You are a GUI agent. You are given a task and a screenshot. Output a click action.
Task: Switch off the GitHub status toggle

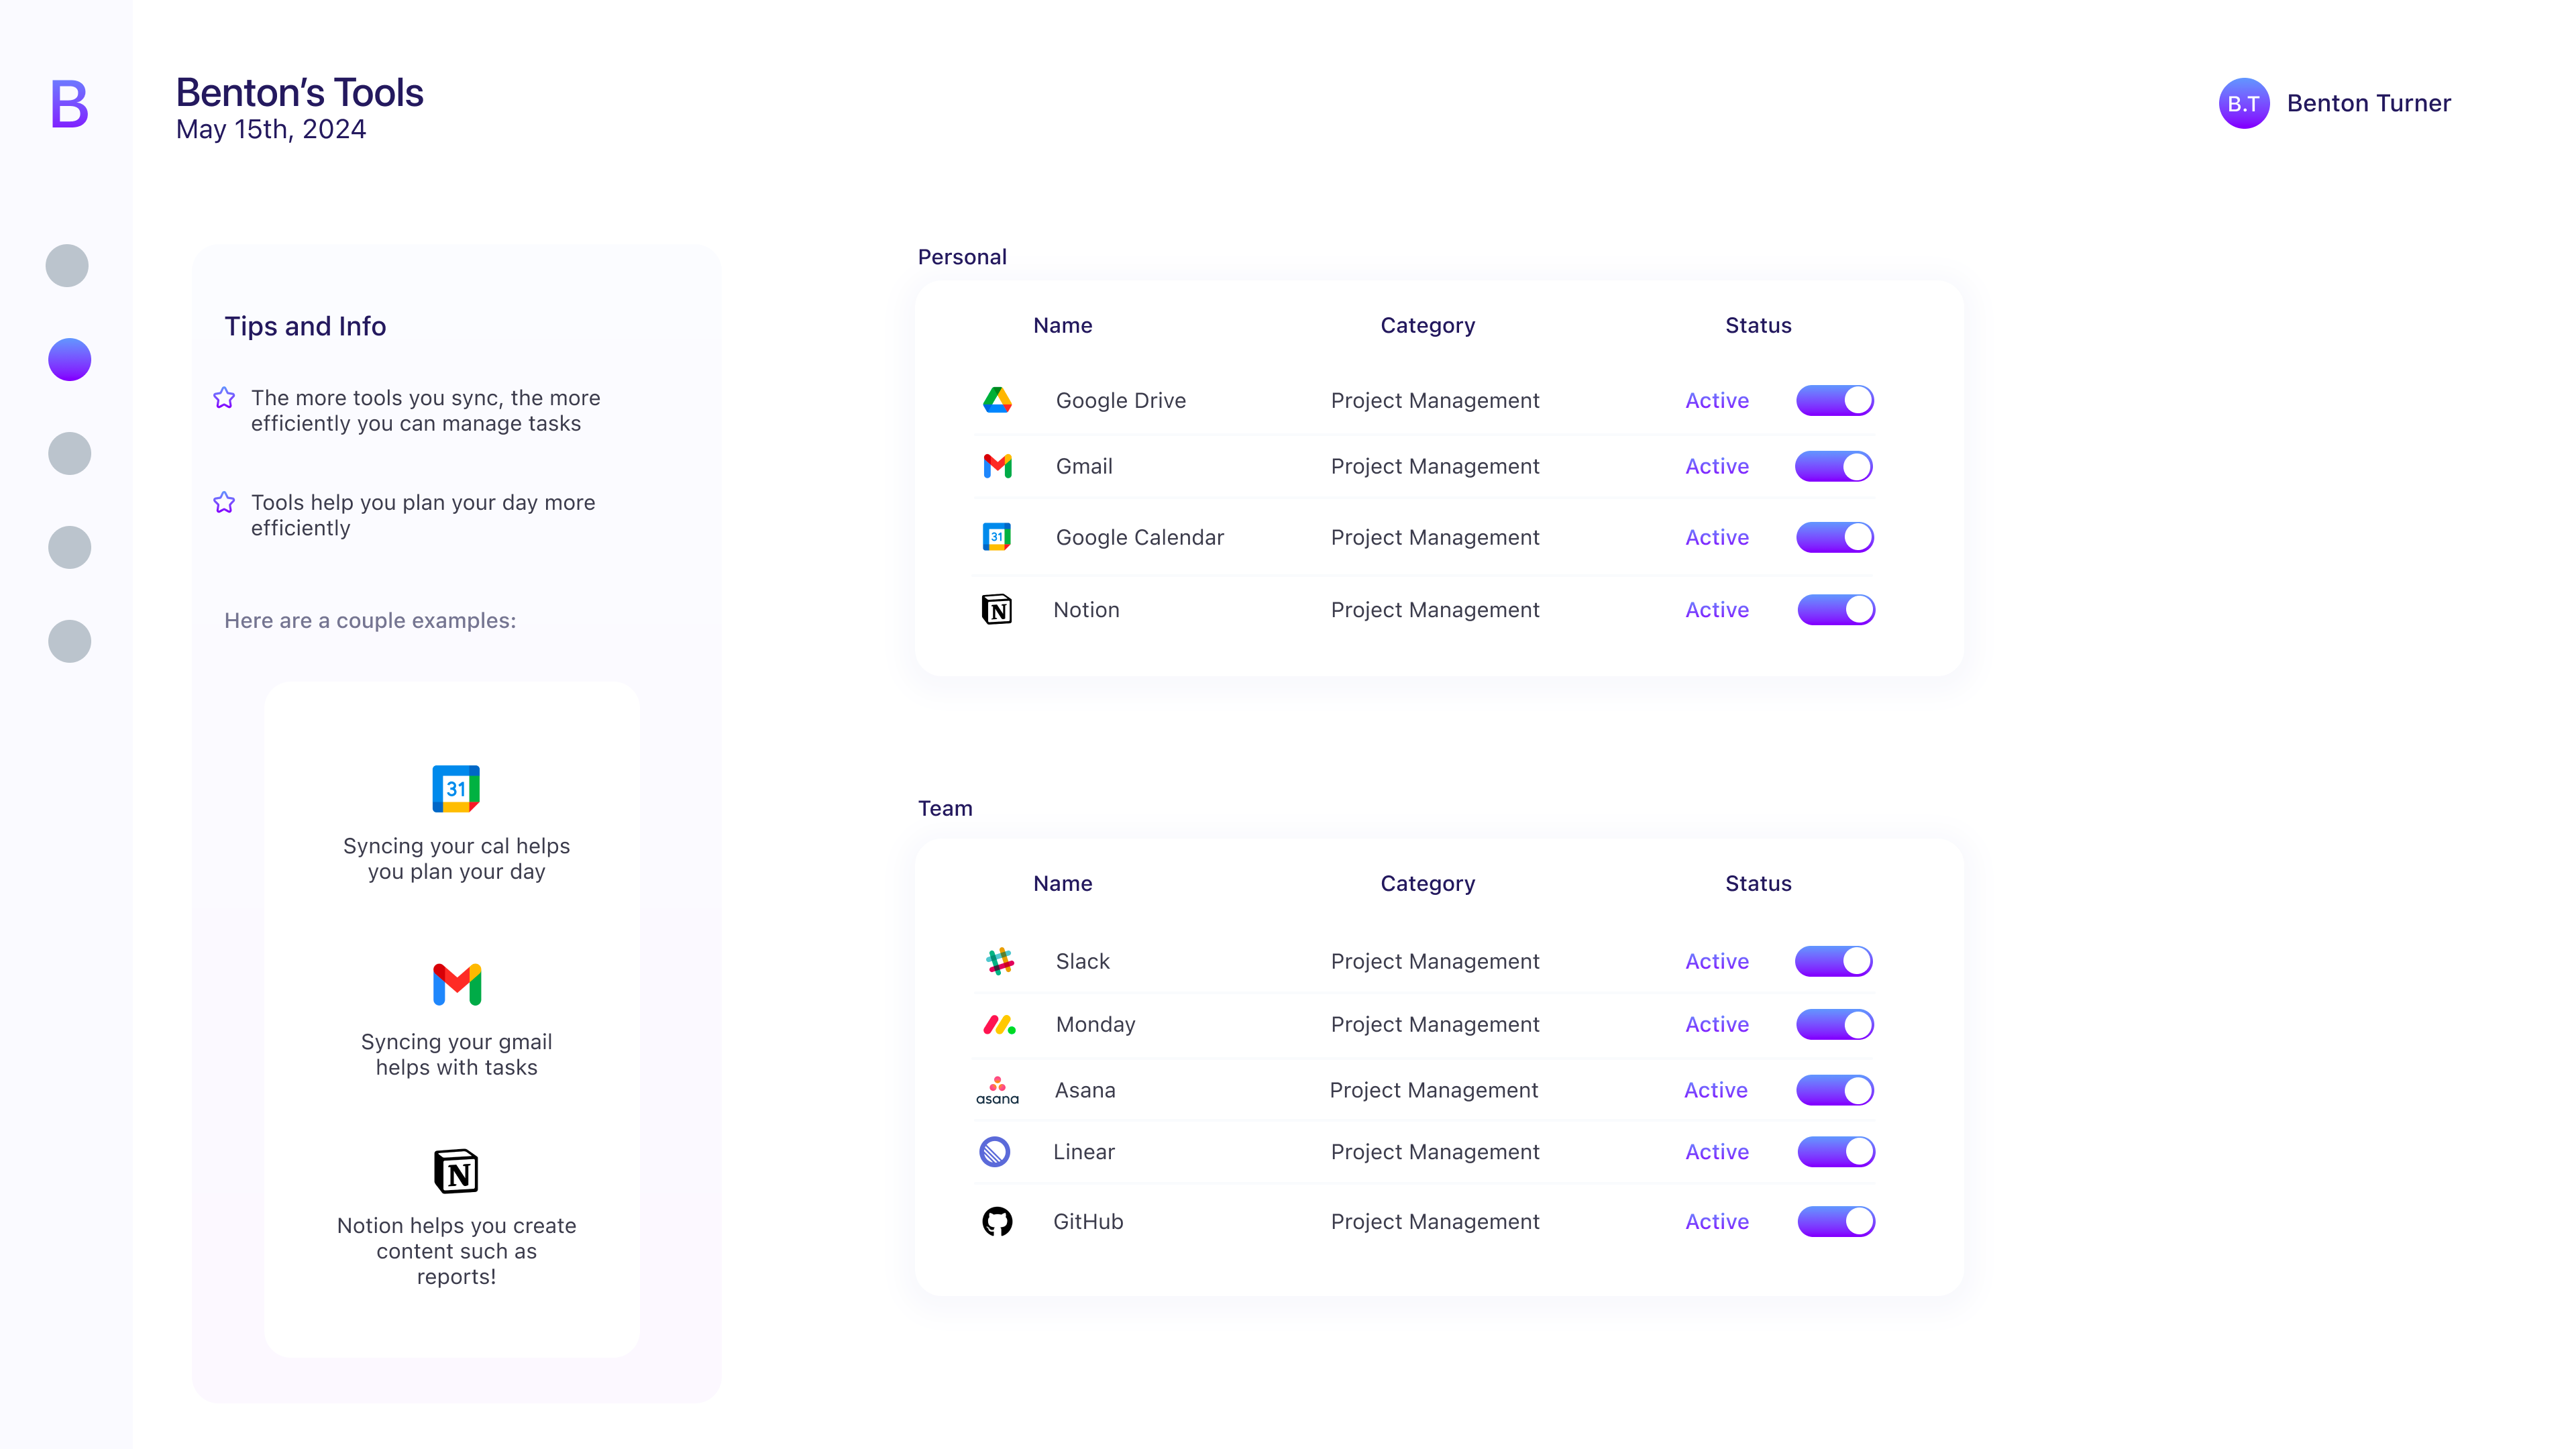pos(1835,1221)
